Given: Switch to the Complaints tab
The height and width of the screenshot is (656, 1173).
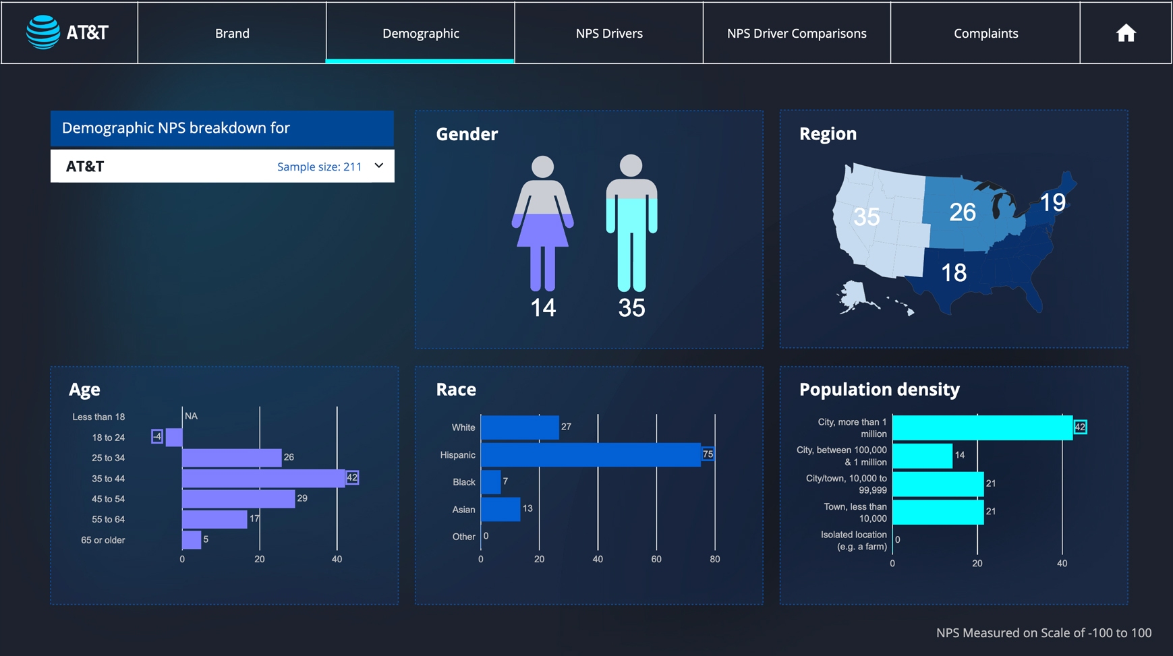Looking at the screenshot, I should [x=985, y=33].
